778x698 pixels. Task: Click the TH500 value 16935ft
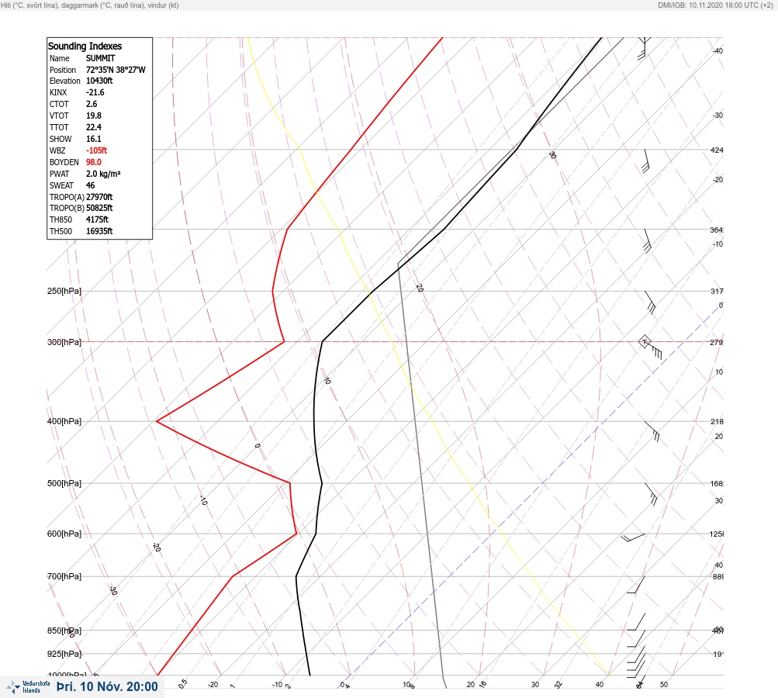(99, 231)
